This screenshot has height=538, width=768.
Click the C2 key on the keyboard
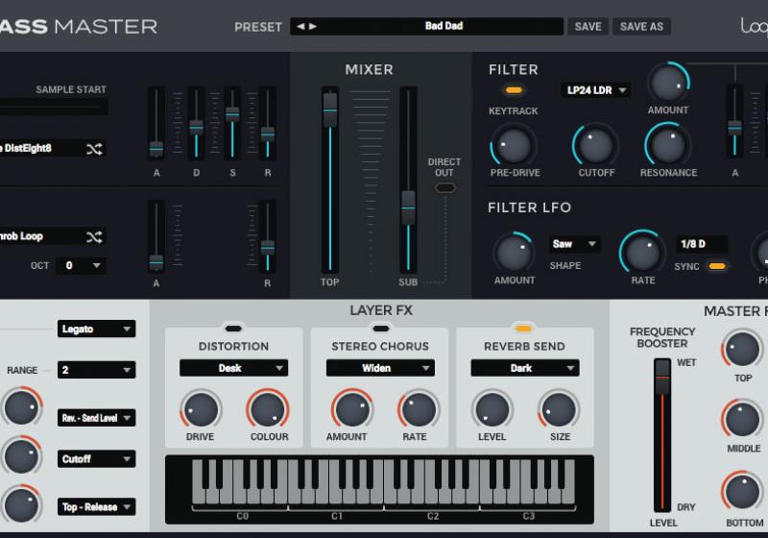click(391, 493)
